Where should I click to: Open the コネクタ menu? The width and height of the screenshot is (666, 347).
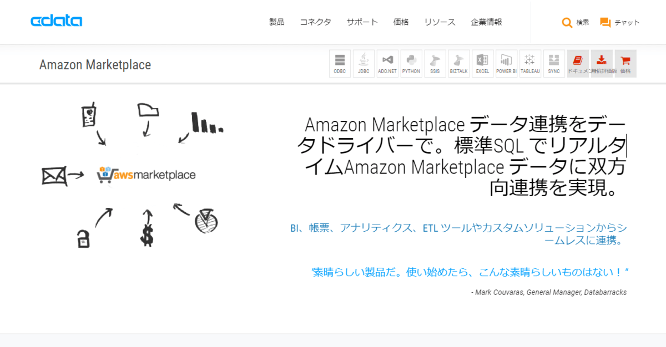tap(316, 22)
